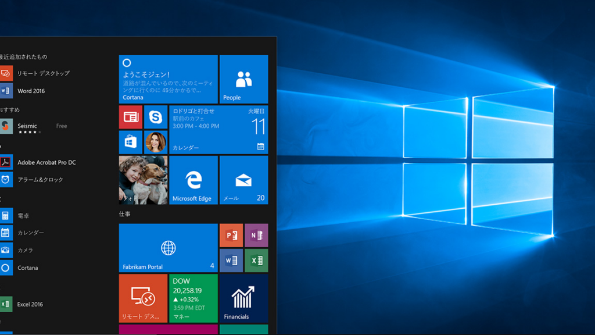The image size is (595, 335).
Task: Open the DOW money tile
Action: [193, 298]
